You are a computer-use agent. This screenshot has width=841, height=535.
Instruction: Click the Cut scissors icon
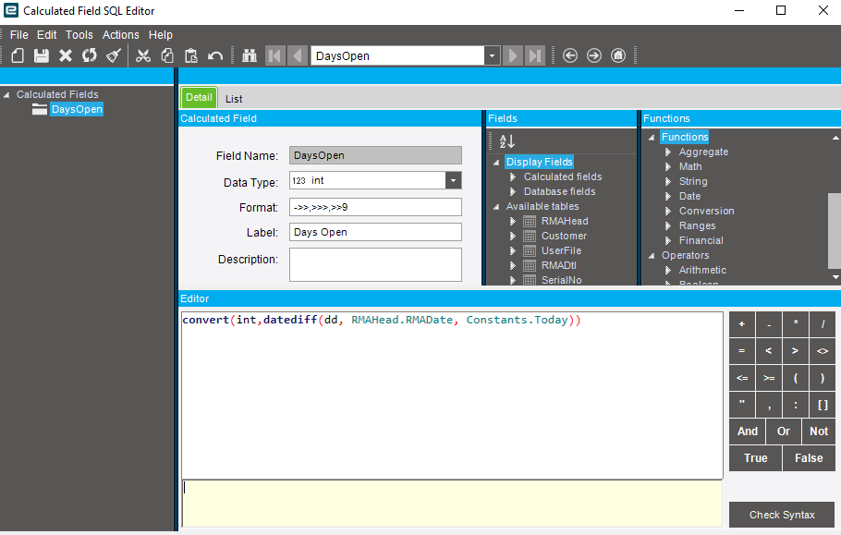point(142,55)
